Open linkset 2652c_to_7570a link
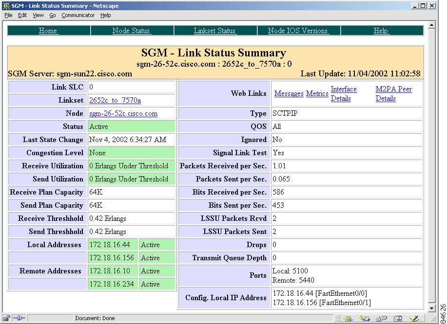The image size is (447, 324). (x=115, y=100)
